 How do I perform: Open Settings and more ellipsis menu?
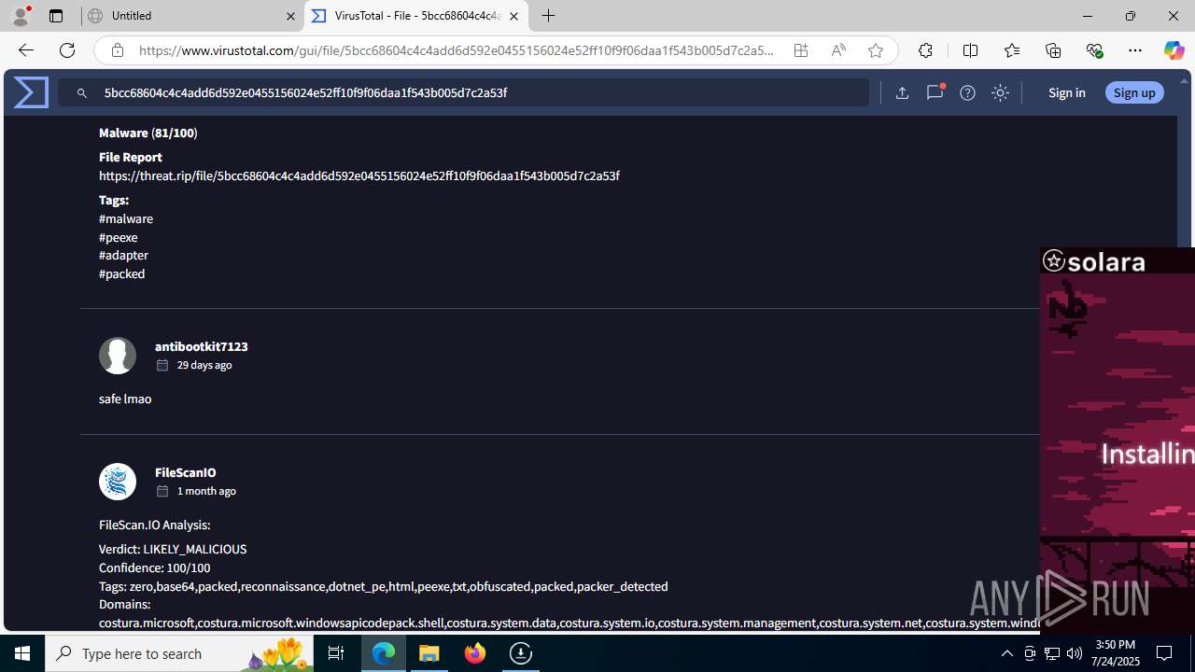1135,50
